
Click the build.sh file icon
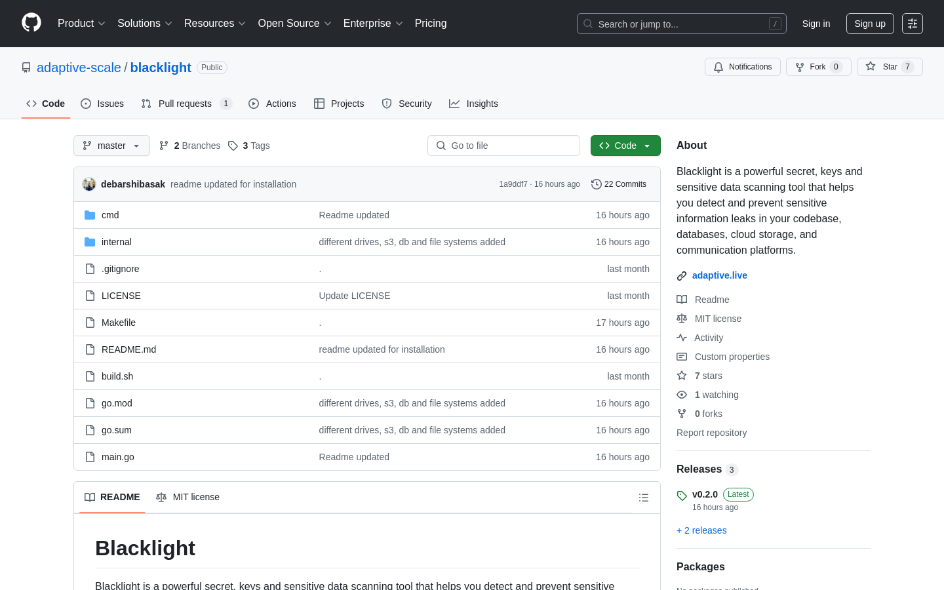click(90, 376)
